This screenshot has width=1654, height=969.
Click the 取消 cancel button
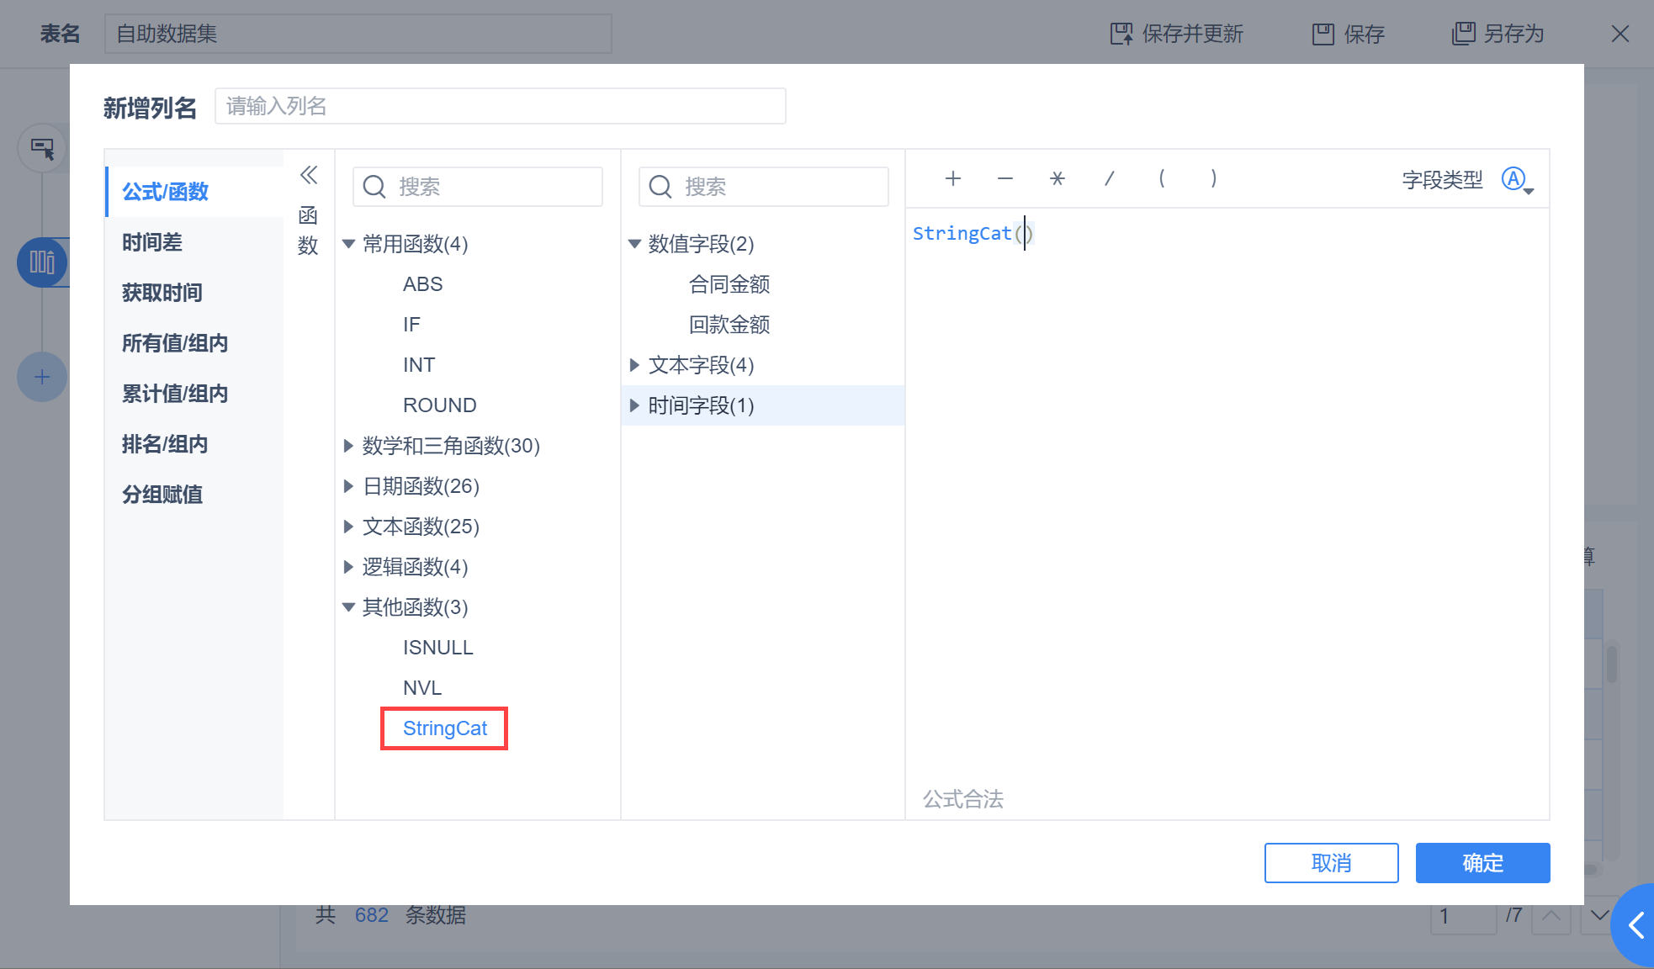click(1331, 863)
